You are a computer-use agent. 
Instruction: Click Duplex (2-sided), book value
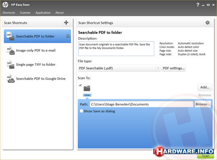tap(192, 54)
